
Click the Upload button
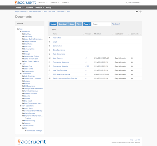pyautogui.click(x=54, y=24)
